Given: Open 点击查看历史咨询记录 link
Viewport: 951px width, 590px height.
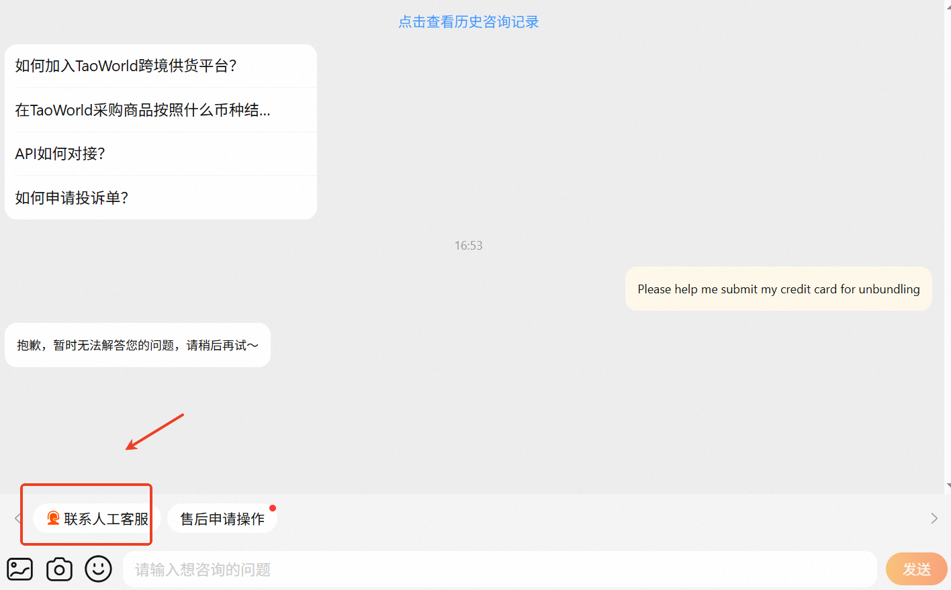Looking at the screenshot, I should [469, 21].
